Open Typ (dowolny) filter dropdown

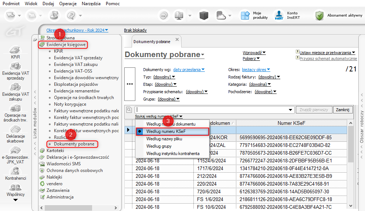tap(163, 77)
